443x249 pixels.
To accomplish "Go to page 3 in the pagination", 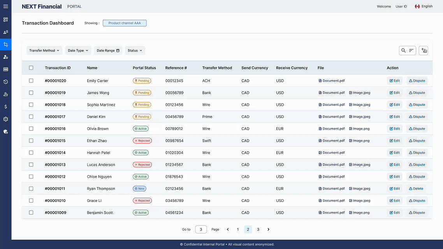I will pyautogui.click(x=258, y=230).
